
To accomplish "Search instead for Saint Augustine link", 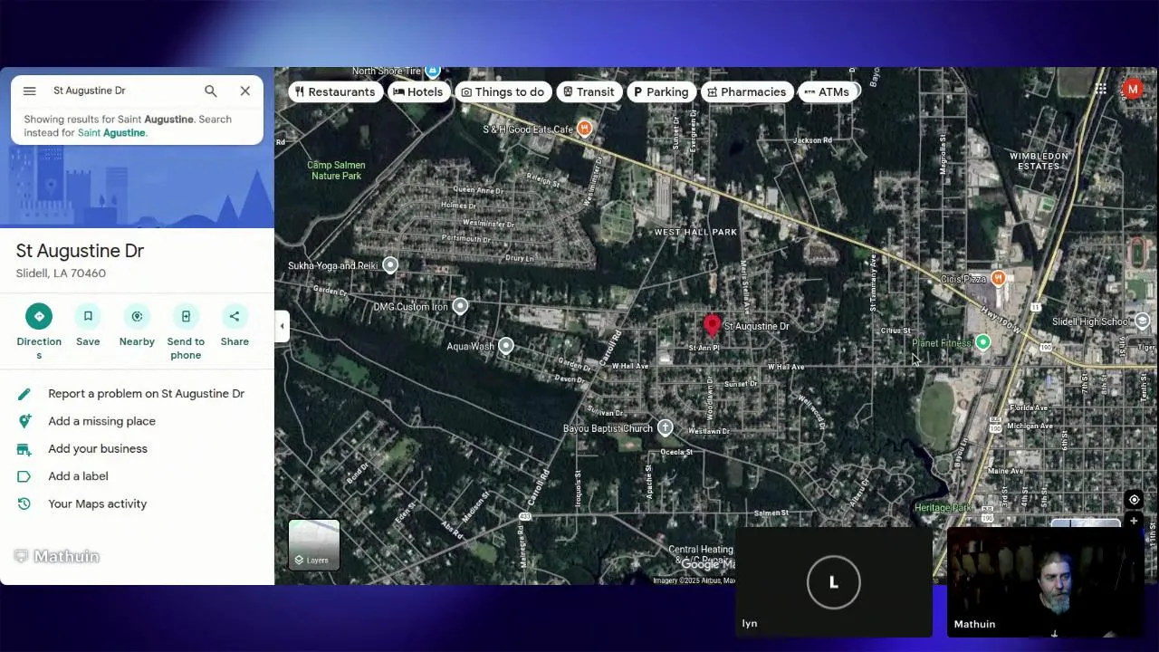I will pos(111,132).
